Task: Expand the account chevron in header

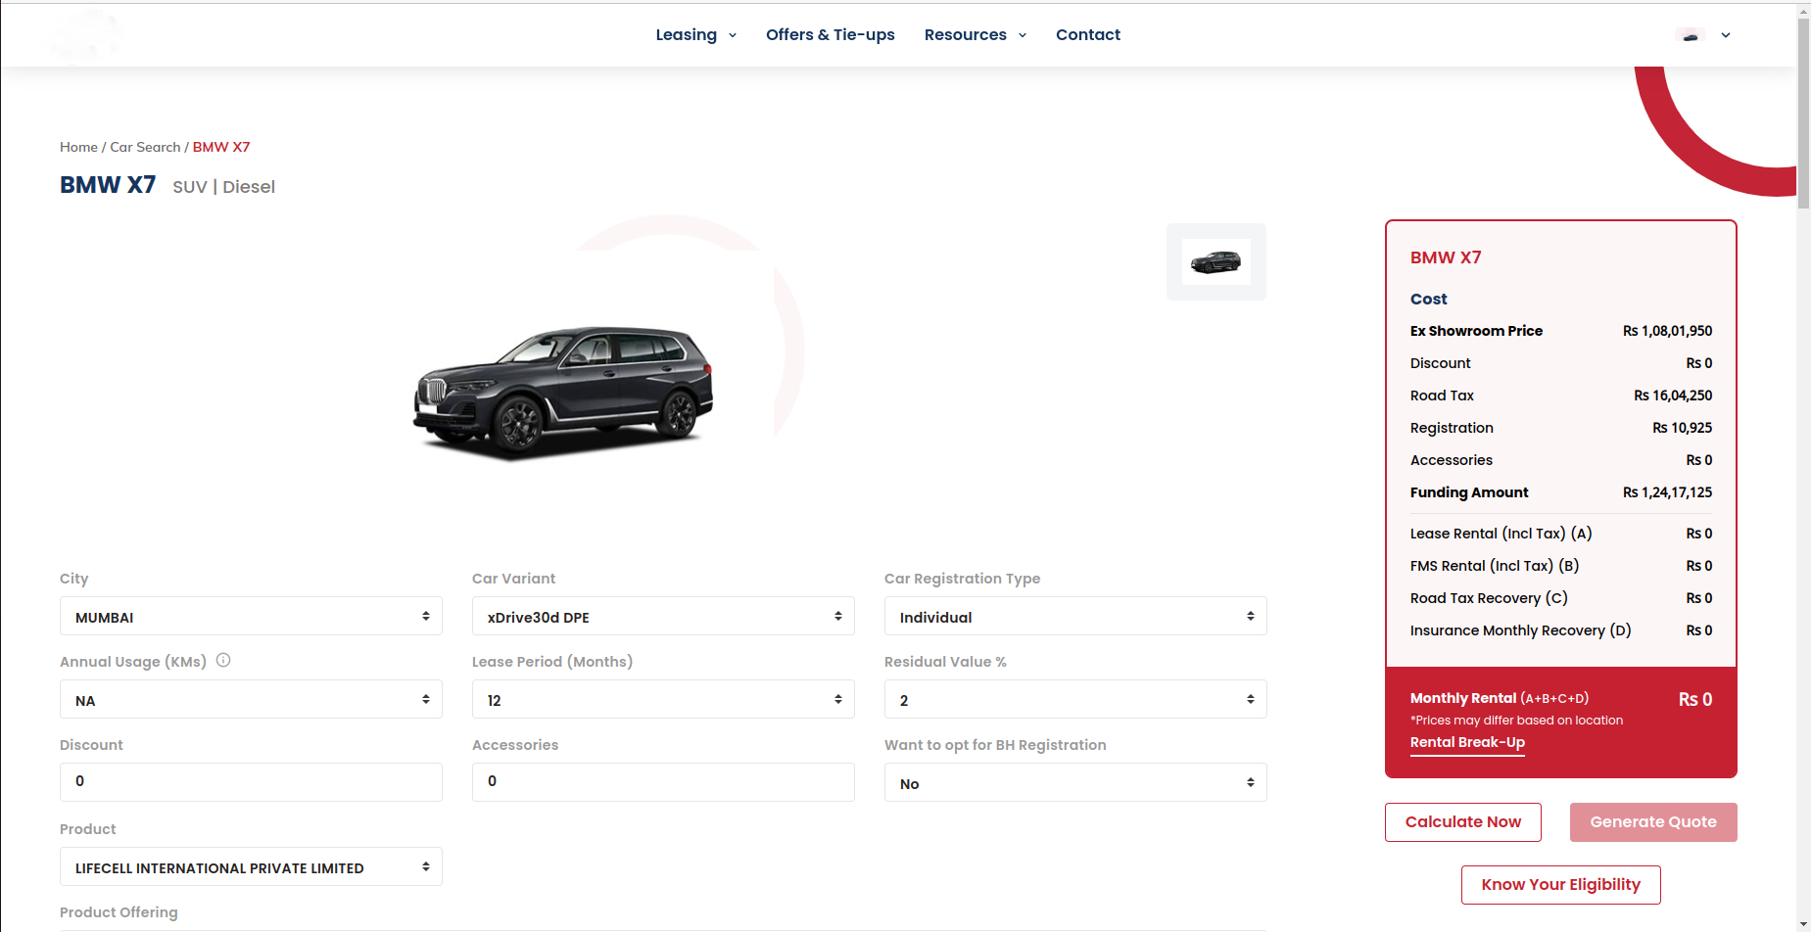Action: pos(1726,35)
